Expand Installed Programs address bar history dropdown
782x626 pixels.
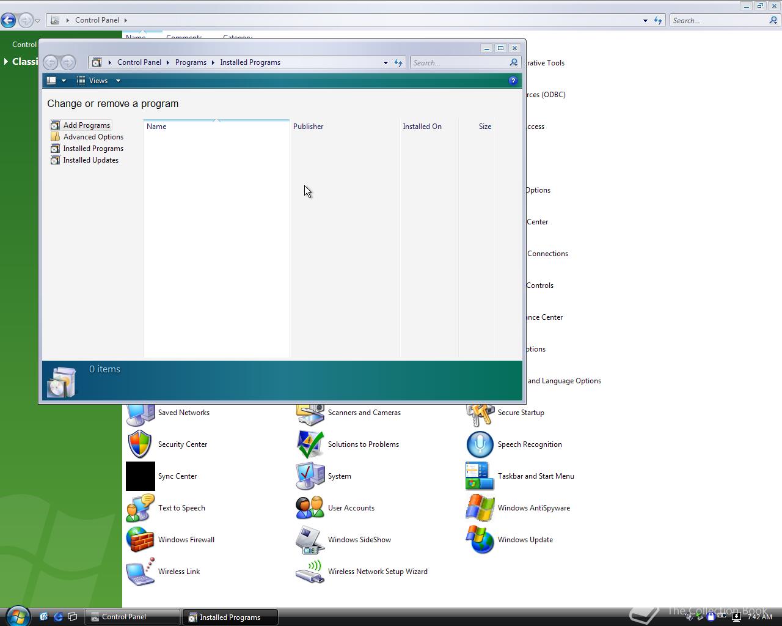point(386,62)
